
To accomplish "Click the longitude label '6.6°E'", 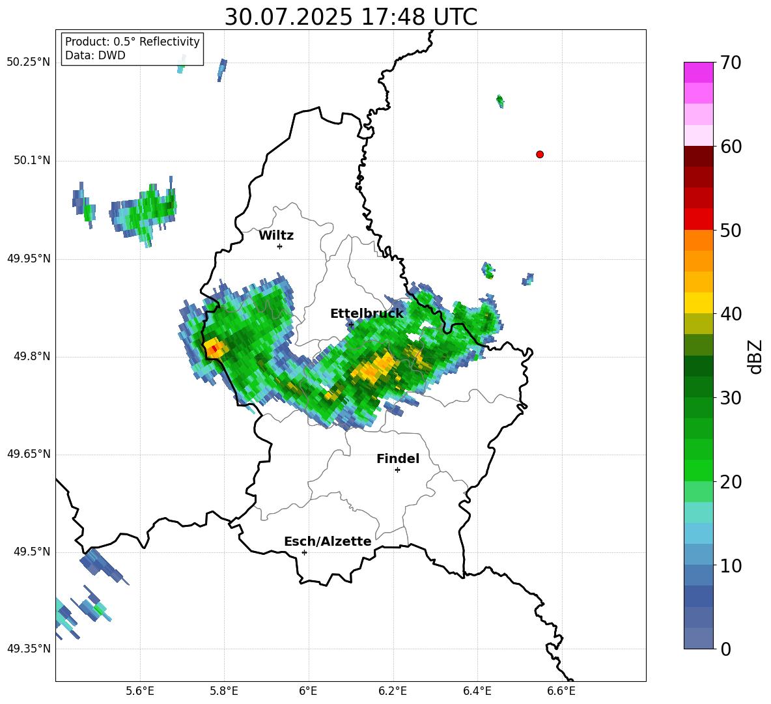I will [561, 691].
